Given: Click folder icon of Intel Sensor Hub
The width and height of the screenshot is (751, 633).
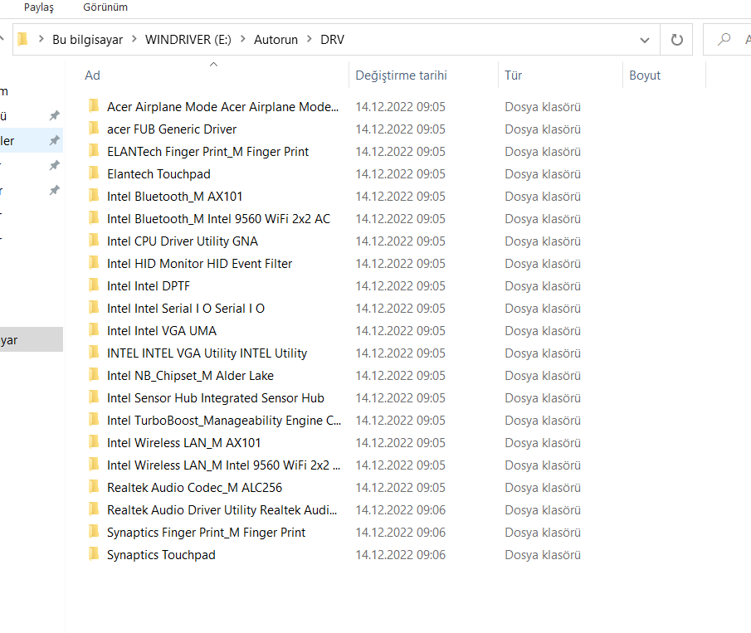Looking at the screenshot, I should [94, 397].
